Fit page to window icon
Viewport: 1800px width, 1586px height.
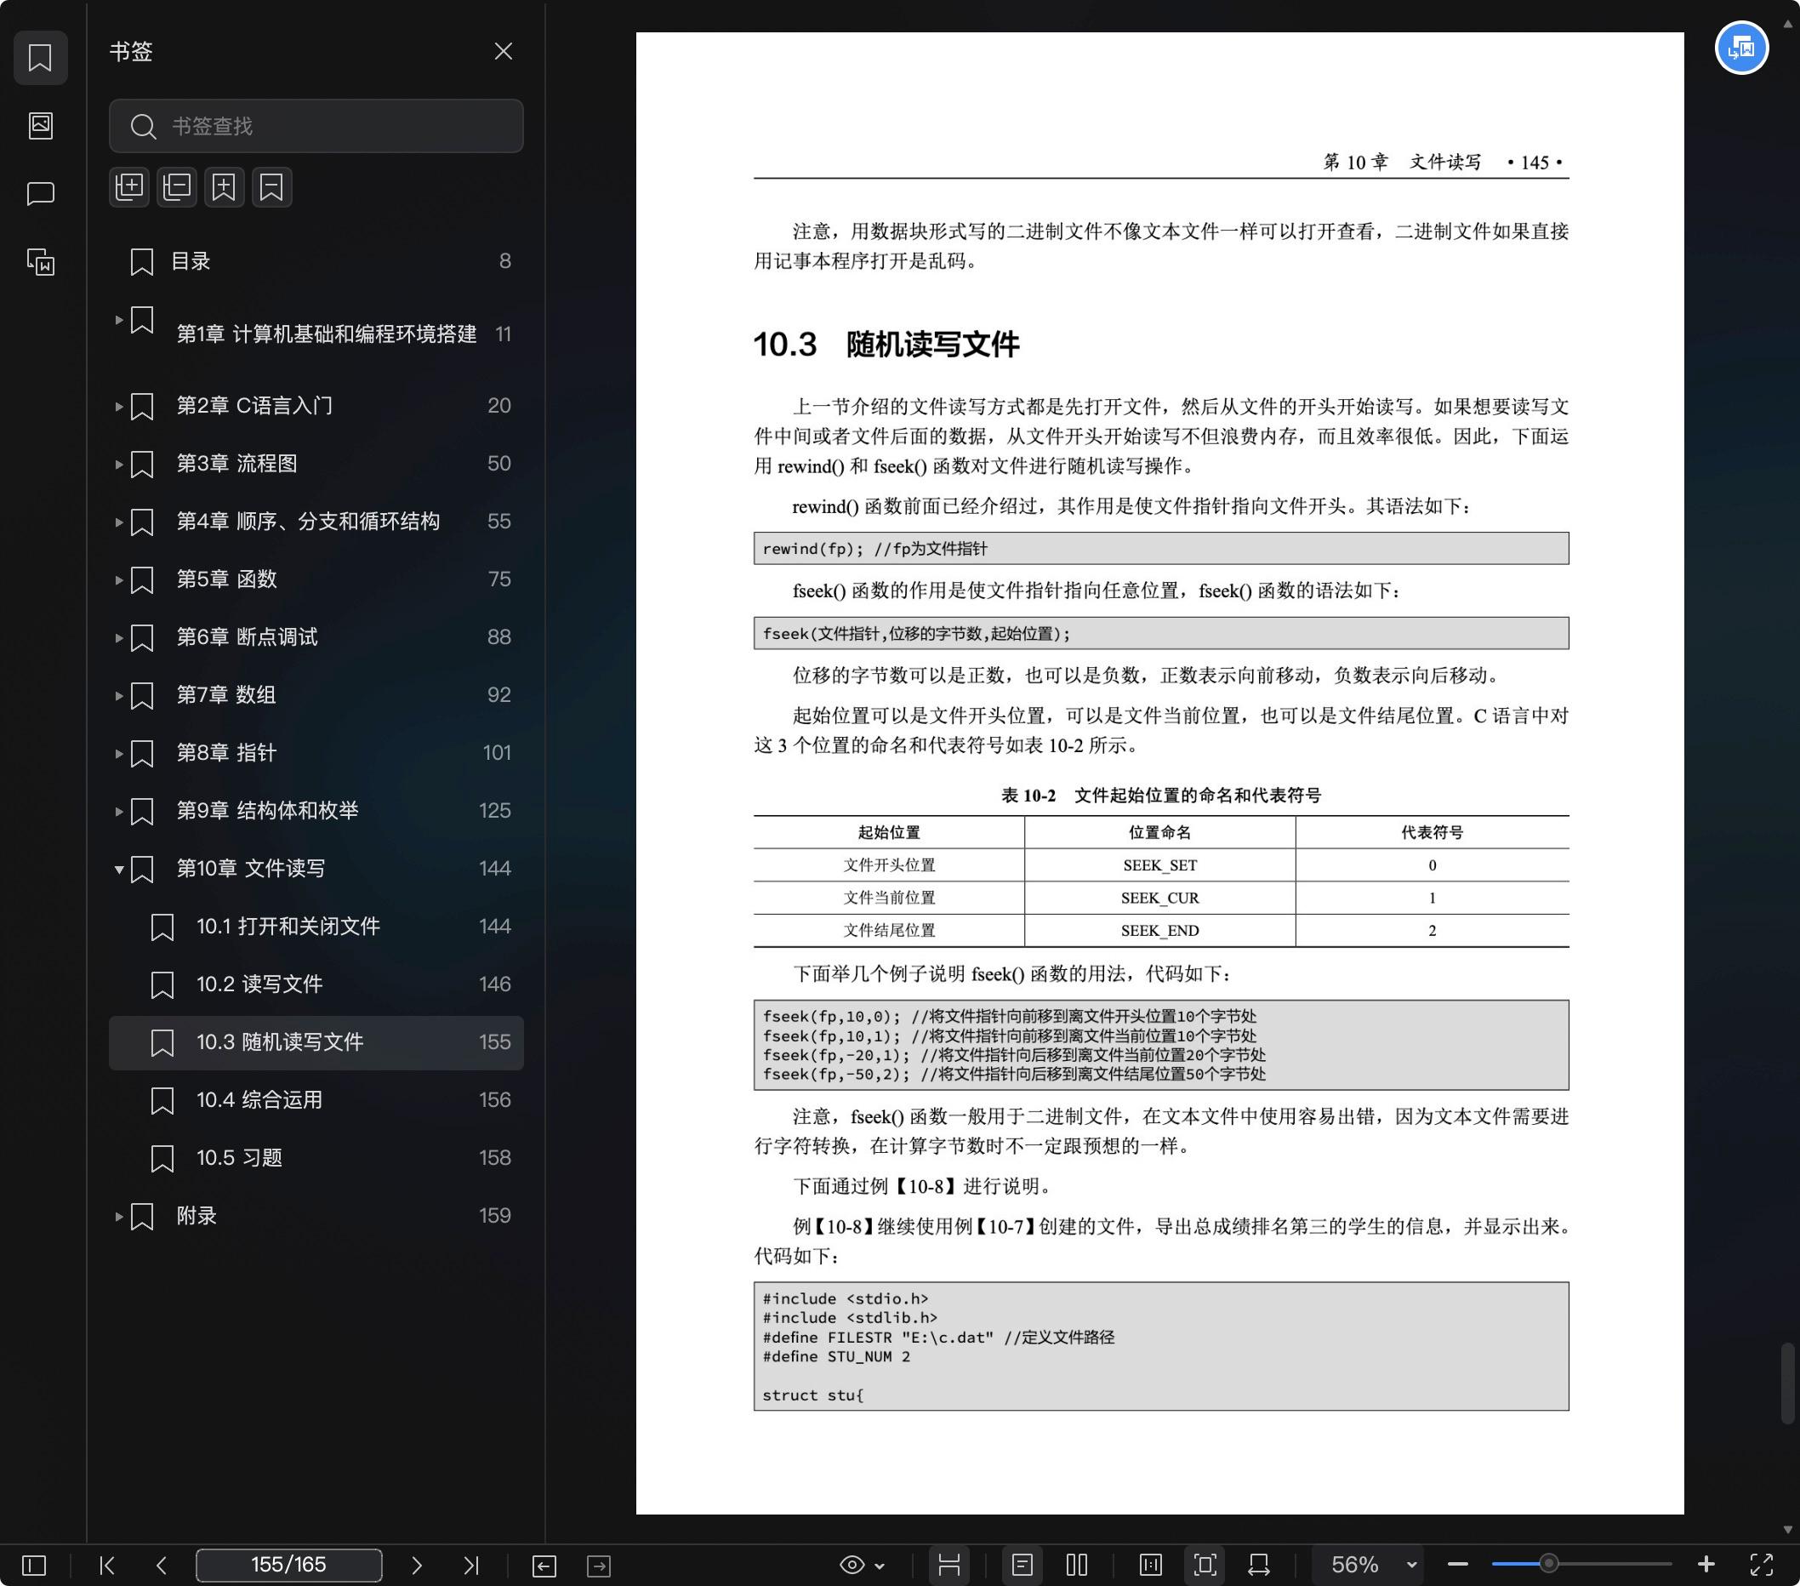click(x=1205, y=1565)
